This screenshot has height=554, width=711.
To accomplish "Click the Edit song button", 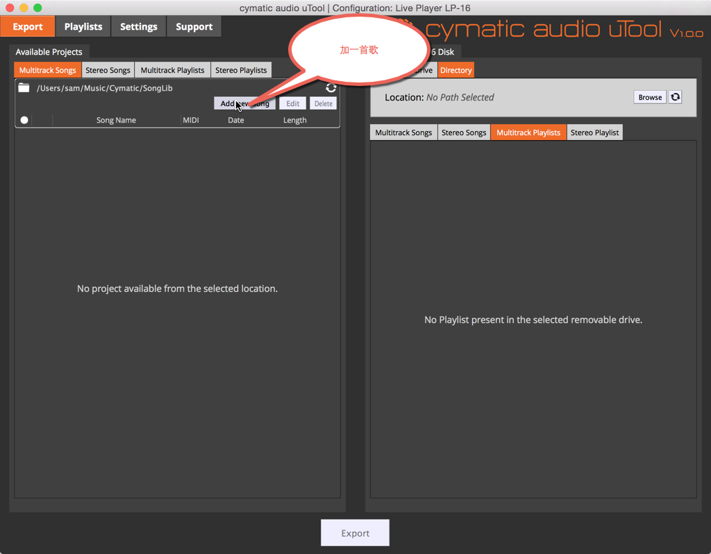I will tap(293, 103).
